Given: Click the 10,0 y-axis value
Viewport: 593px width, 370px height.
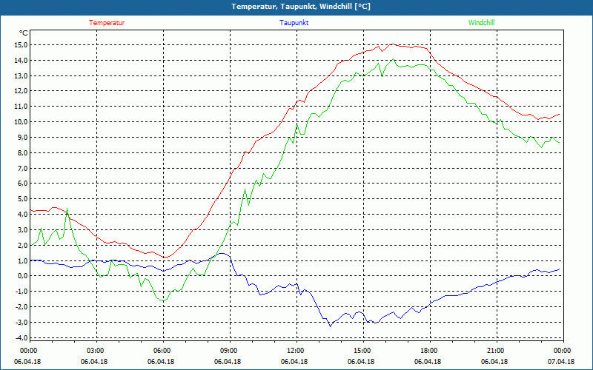Looking at the screenshot, I should coord(21,122).
